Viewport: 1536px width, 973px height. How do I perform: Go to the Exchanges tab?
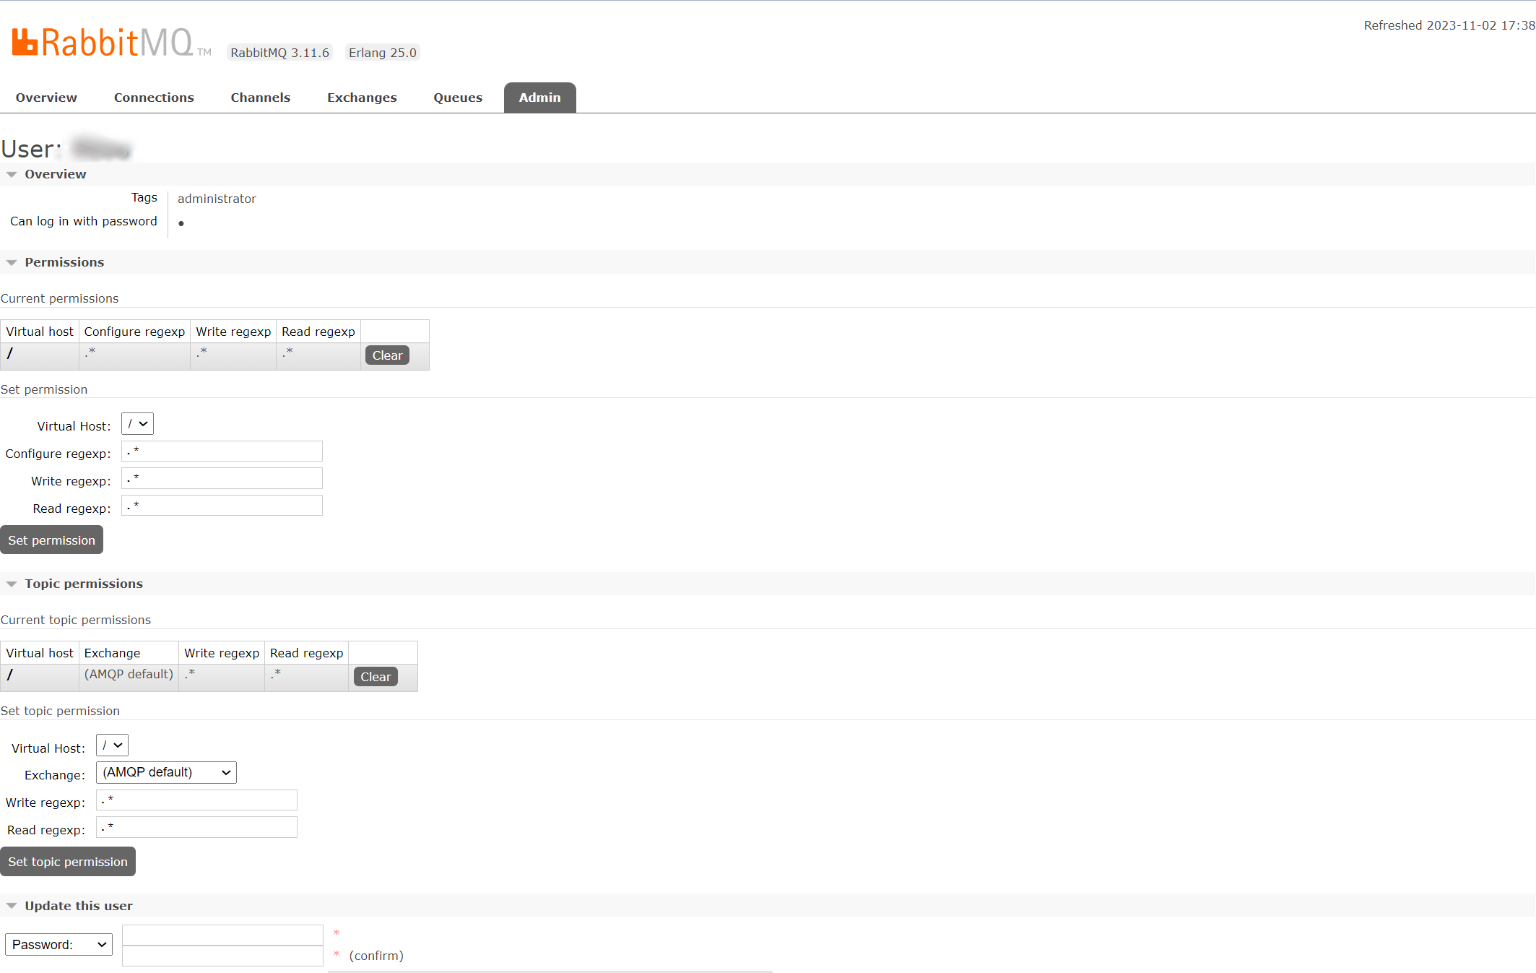(362, 98)
